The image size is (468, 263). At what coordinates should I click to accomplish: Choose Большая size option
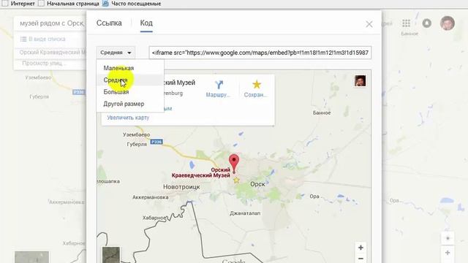tap(116, 92)
